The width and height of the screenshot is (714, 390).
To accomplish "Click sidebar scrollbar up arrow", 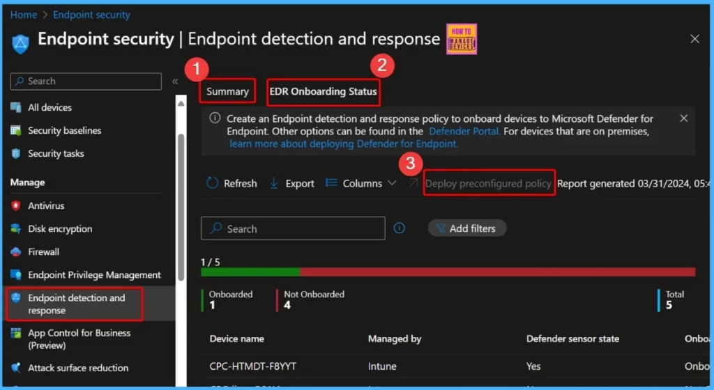I will (x=181, y=103).
